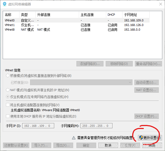Choose the NAT 模式 radio button
The height and width of the screenshot is (151, 165).
point(8,90)
